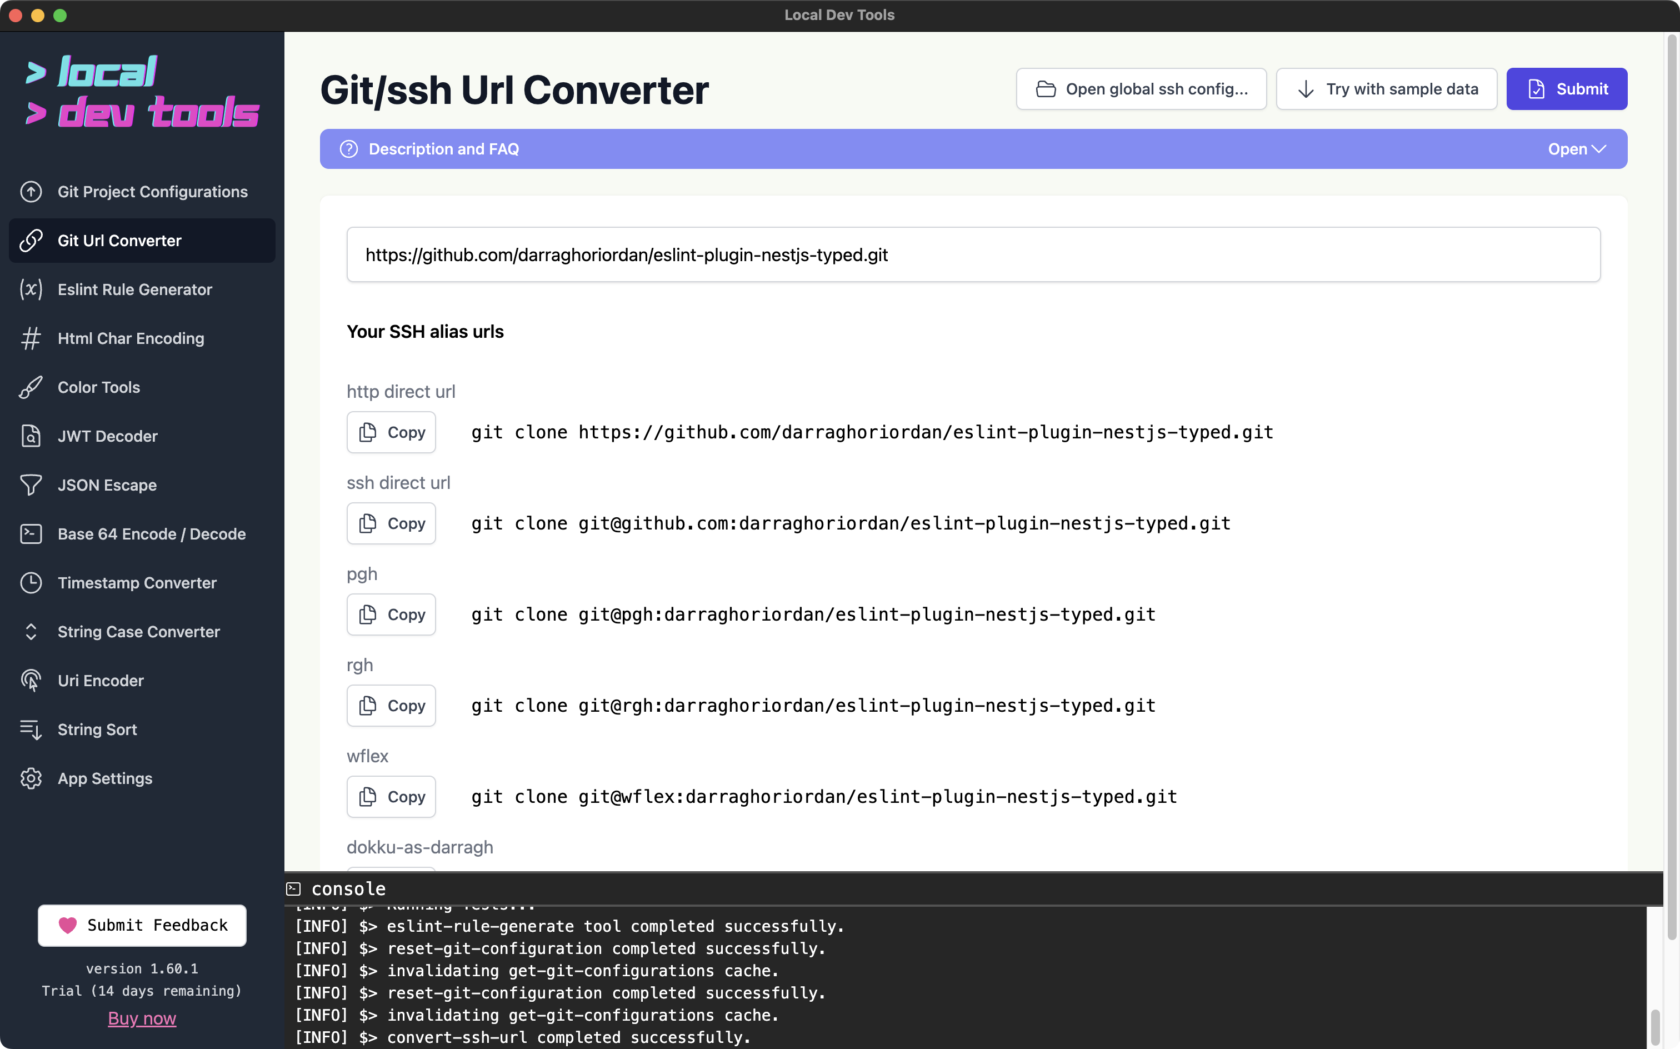Click the 'dokku-as-darragh' alias label
Image resolution: width=1680 pixels, height=1049 pixels.
click(419, 847)
